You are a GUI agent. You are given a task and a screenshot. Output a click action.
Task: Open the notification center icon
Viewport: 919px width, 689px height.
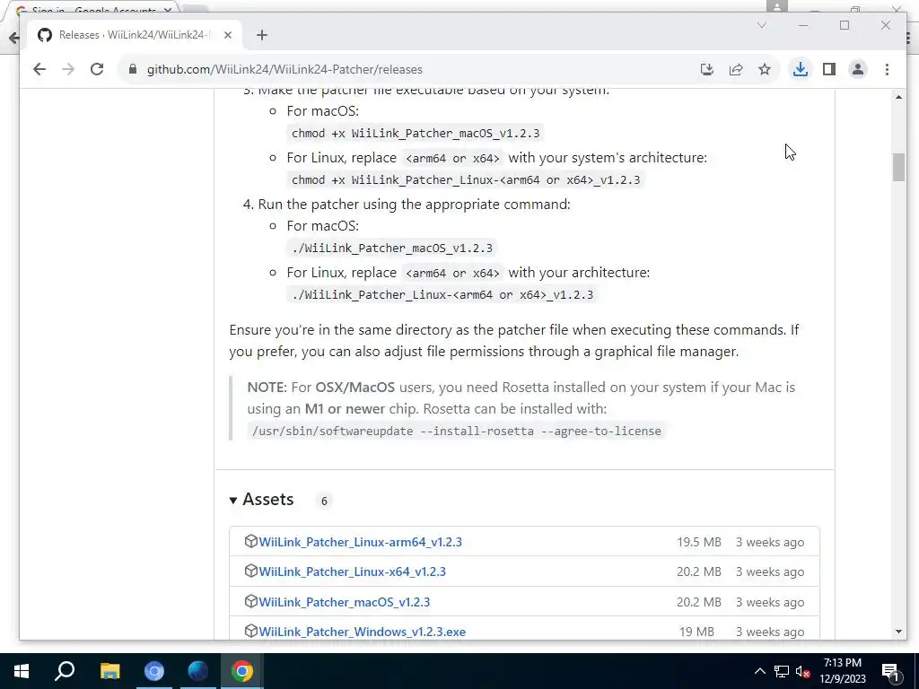(891, 671)
